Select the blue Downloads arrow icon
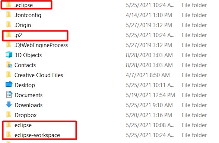Image resolution: width=219 pixels, height=143 pixels. point(9,104)
